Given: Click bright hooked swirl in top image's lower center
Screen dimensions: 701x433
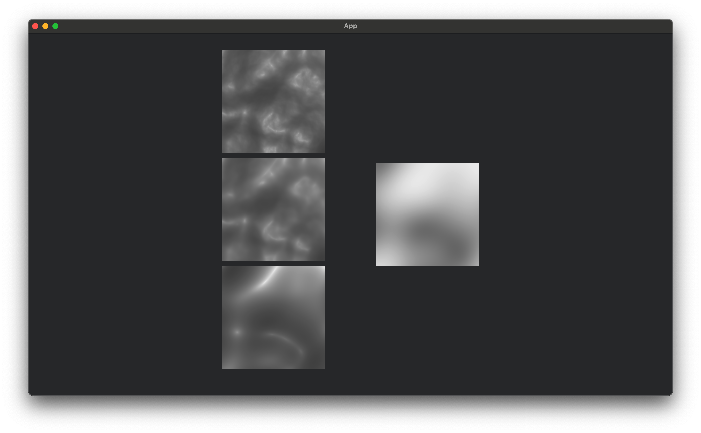Looking at the screenshot, I should click(271, 123).
